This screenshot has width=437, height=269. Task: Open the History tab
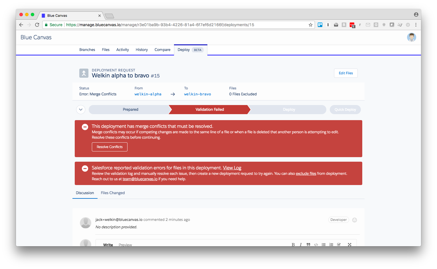click(x=142, y=50)
